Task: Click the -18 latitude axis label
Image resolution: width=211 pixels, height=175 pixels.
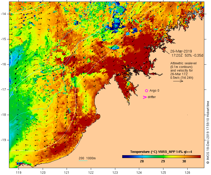Action: click(x=3, y=115)
